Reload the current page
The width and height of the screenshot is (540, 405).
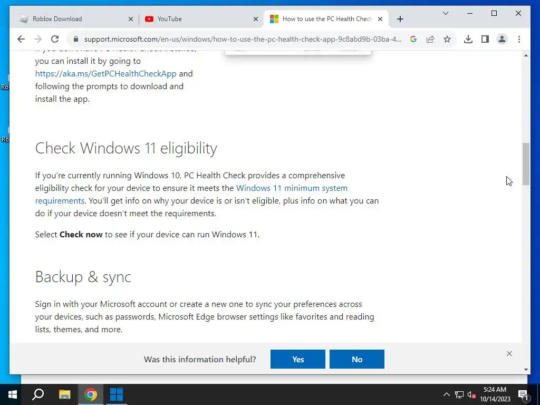tap(55, 39)
